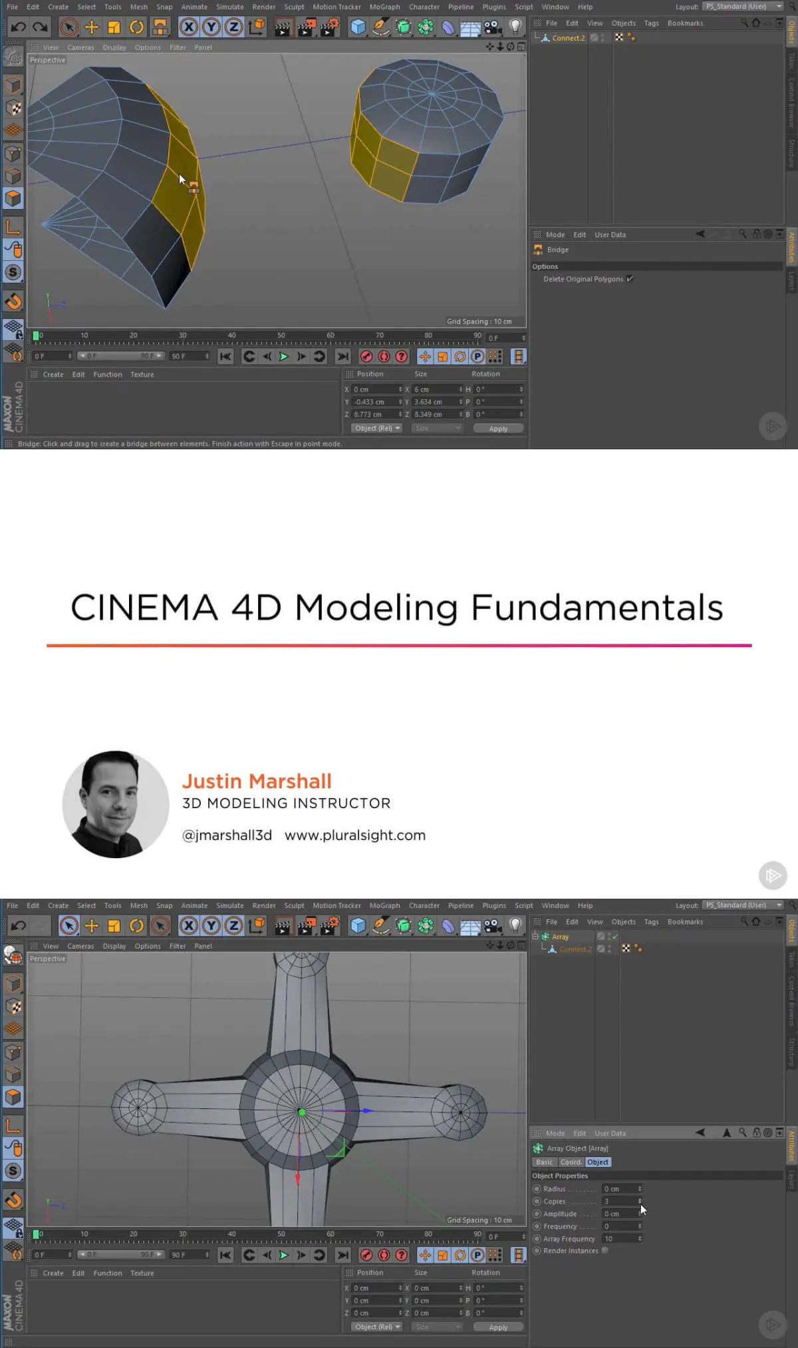Click the home icon in lower Object Manager

756,921
